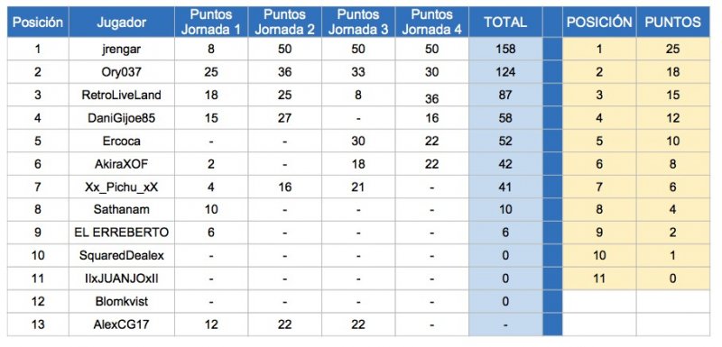722x347 pixels.
Task: Select the Puntos Jornada 4 header
Action: 432,22
